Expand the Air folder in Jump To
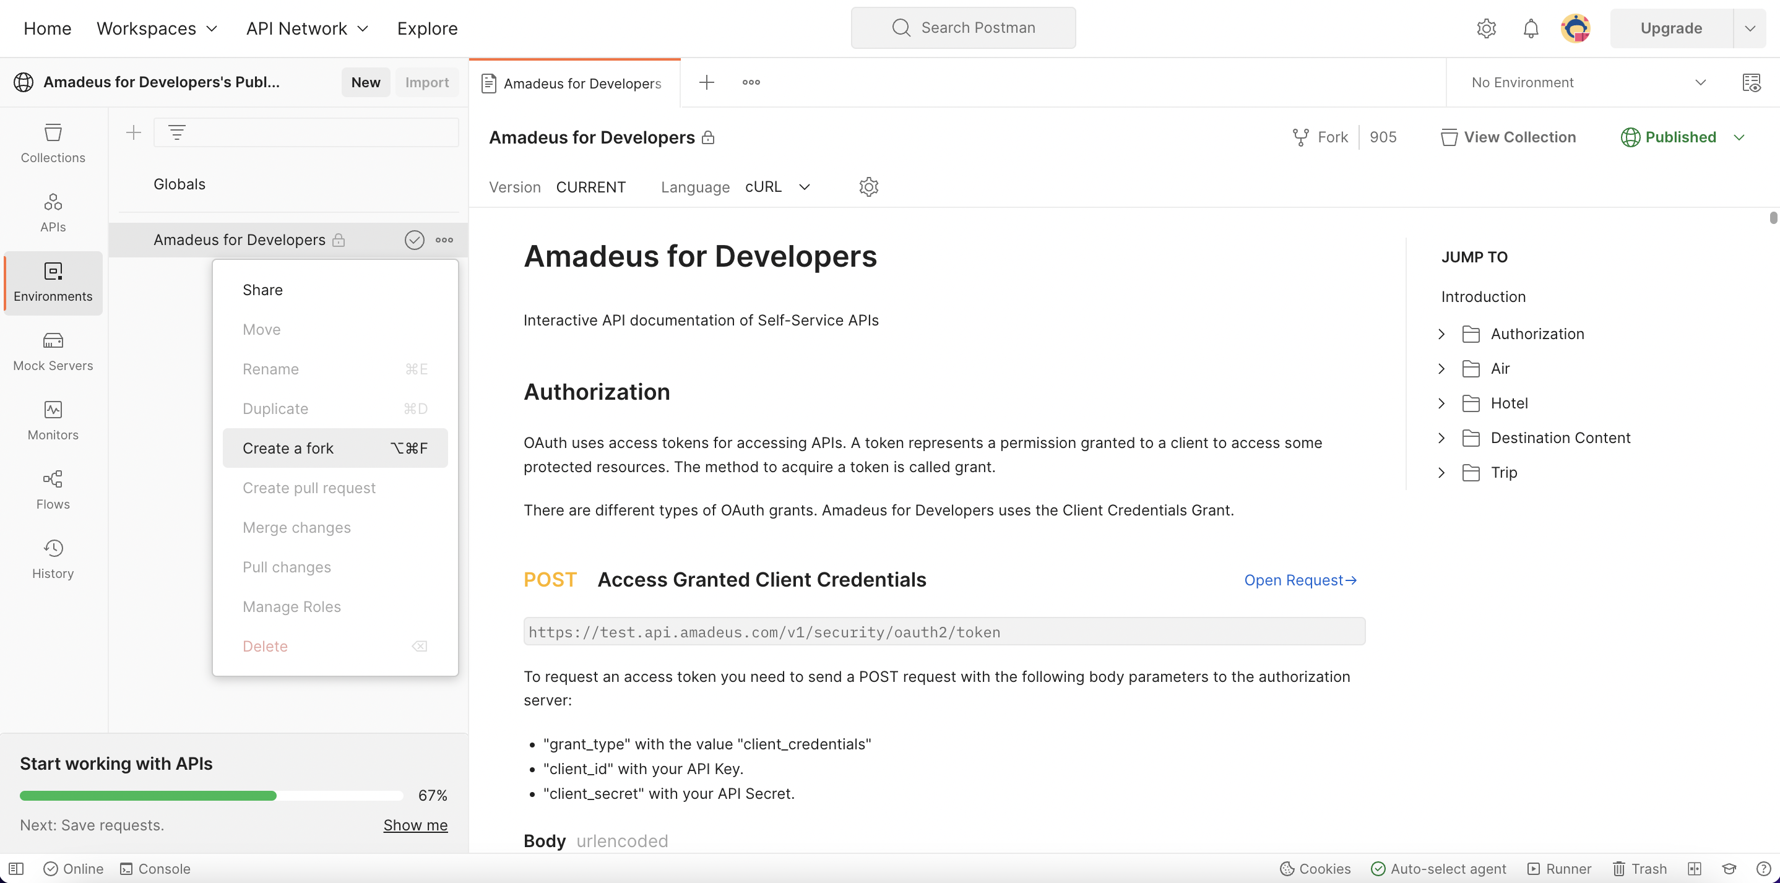Image resolution: width=1780 pixels, height=883 pixels. [x=1441, y=368]
